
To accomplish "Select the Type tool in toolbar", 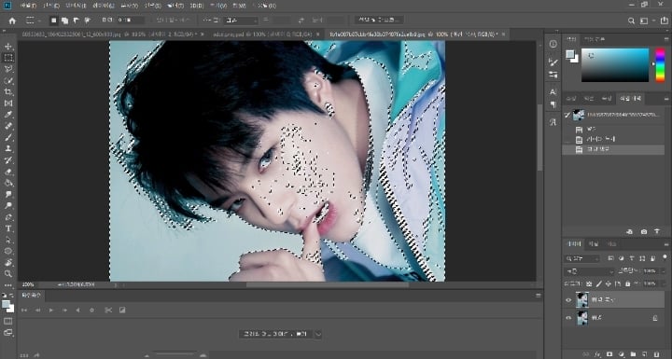I will click(x=8, y=228).
